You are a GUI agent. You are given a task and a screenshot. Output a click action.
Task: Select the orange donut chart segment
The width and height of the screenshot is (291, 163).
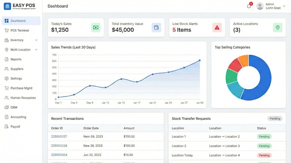pos(244,60)
